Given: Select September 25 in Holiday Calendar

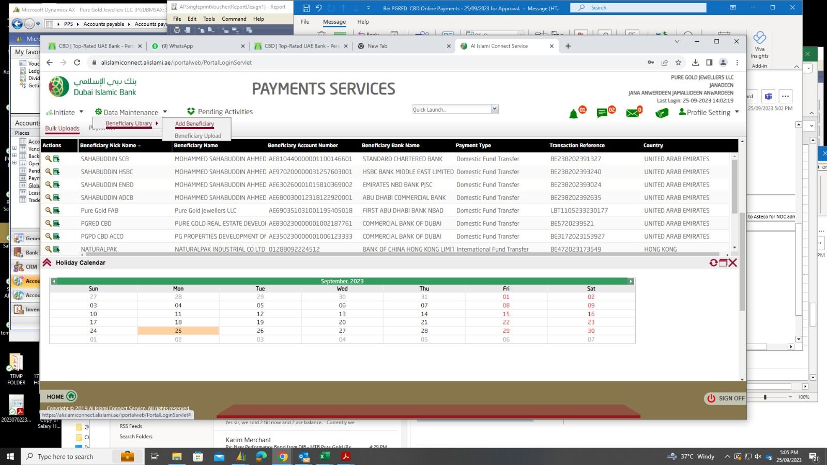Looking at the screenshot, I should (x=178, y=331).
